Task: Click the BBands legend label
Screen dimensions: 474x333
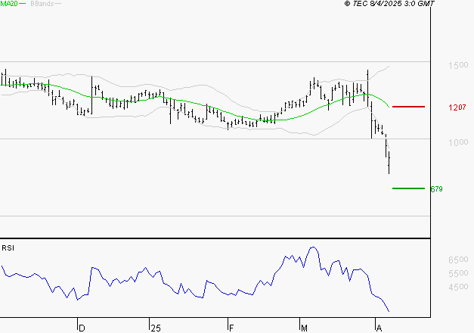Action: point(42,4)
